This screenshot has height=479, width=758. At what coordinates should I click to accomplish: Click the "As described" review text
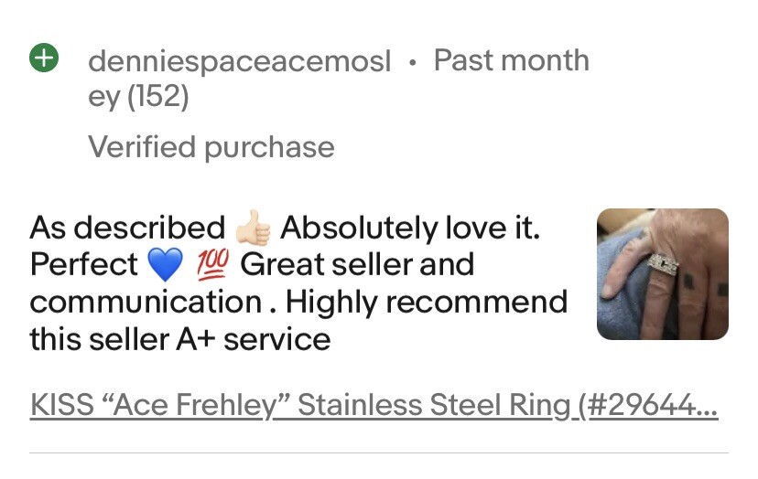pos(126,228)
